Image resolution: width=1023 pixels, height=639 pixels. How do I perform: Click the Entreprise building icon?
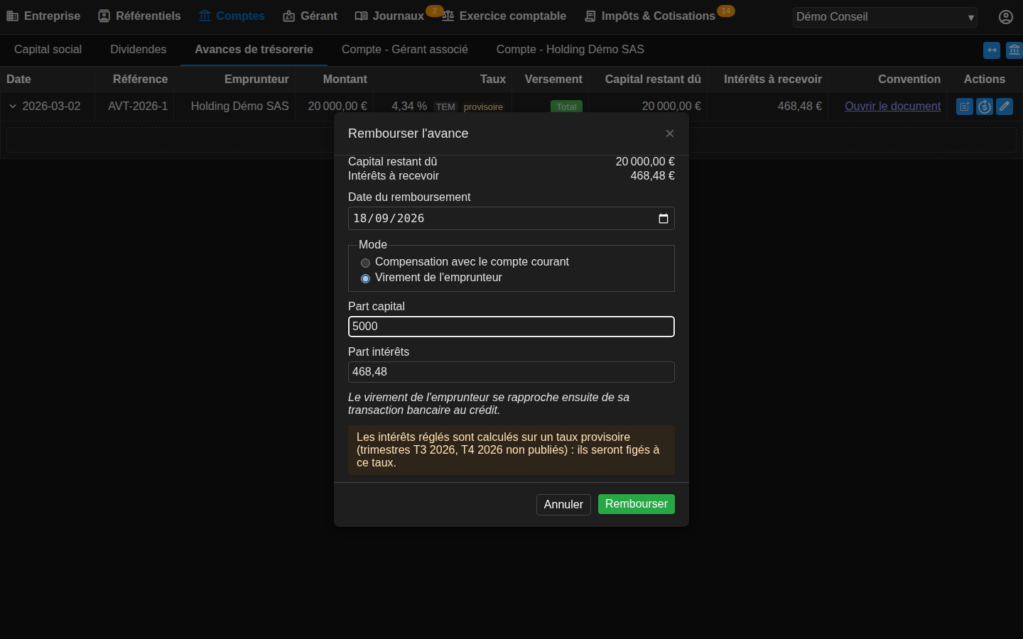coord(13,16)
